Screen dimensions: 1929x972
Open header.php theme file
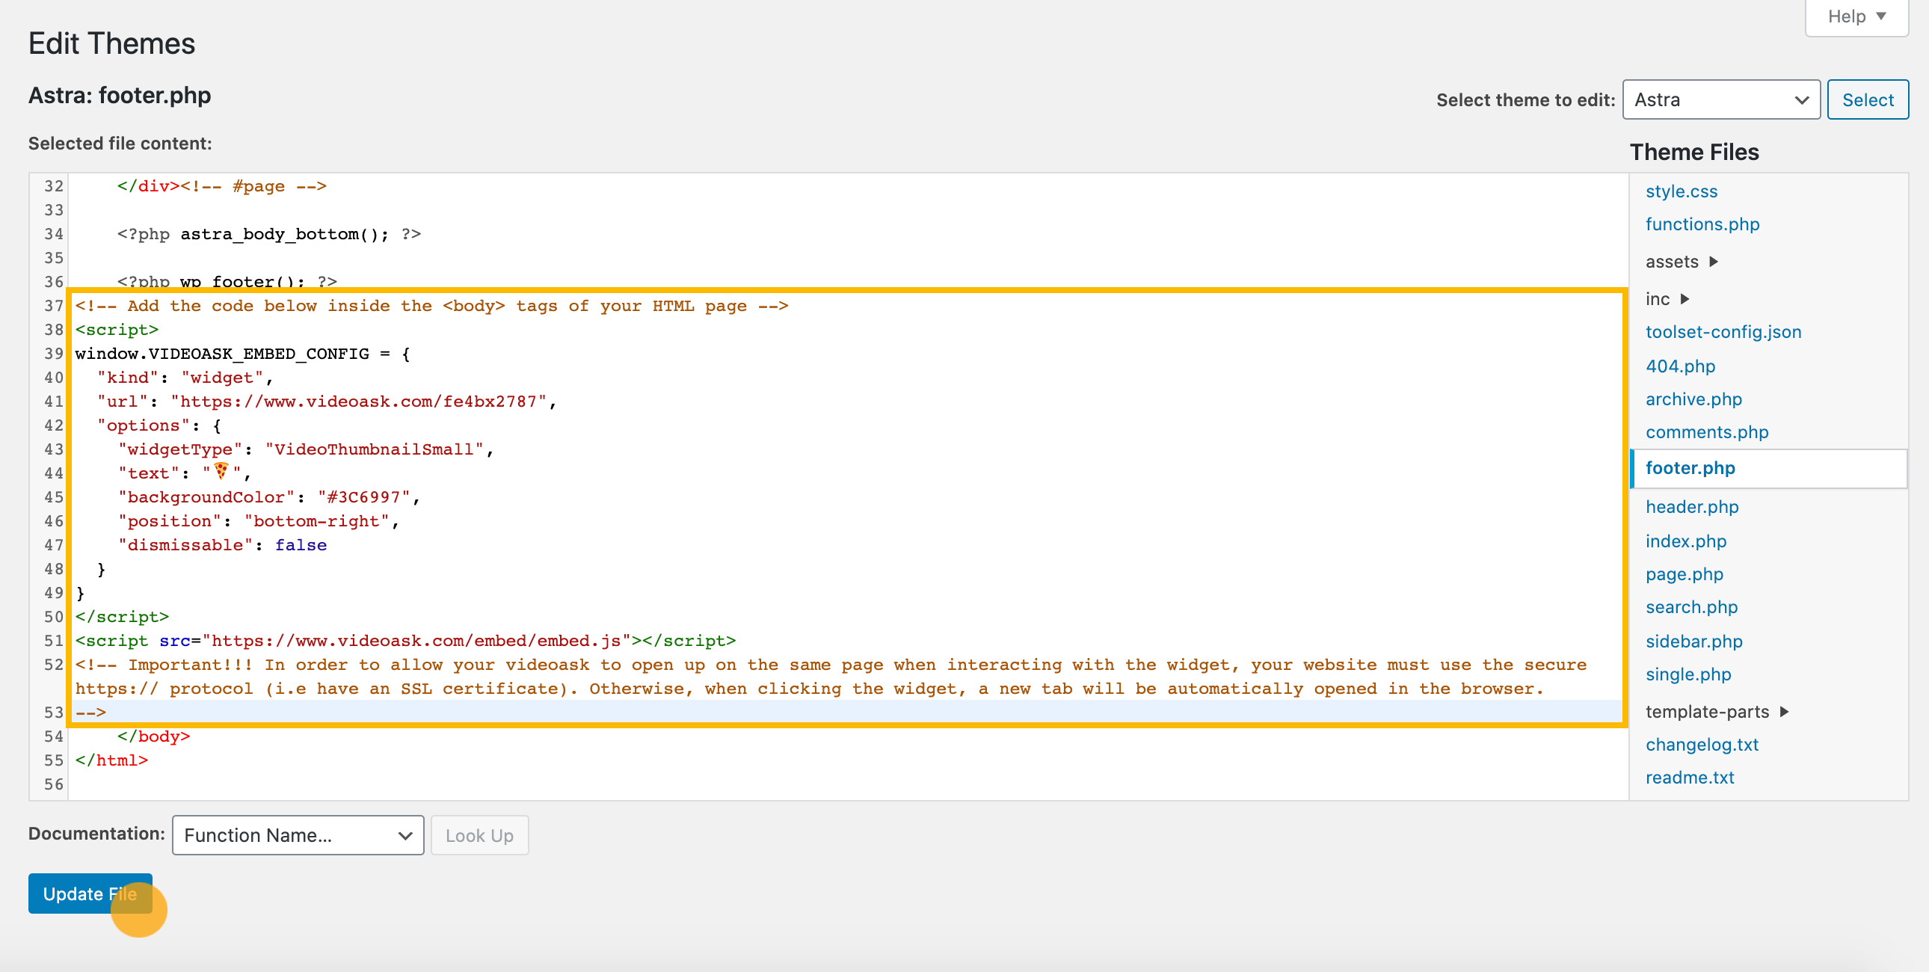(1692, 508)
